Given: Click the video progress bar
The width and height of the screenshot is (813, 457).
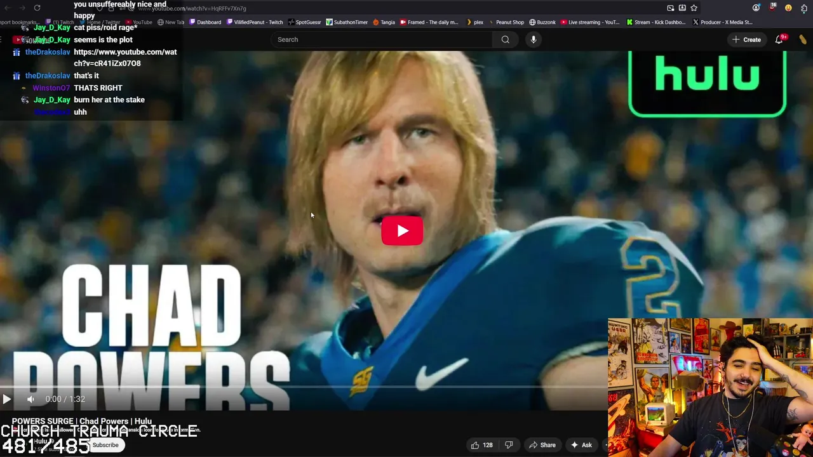Looking at the screenshot, I should (x=304, y=386).
